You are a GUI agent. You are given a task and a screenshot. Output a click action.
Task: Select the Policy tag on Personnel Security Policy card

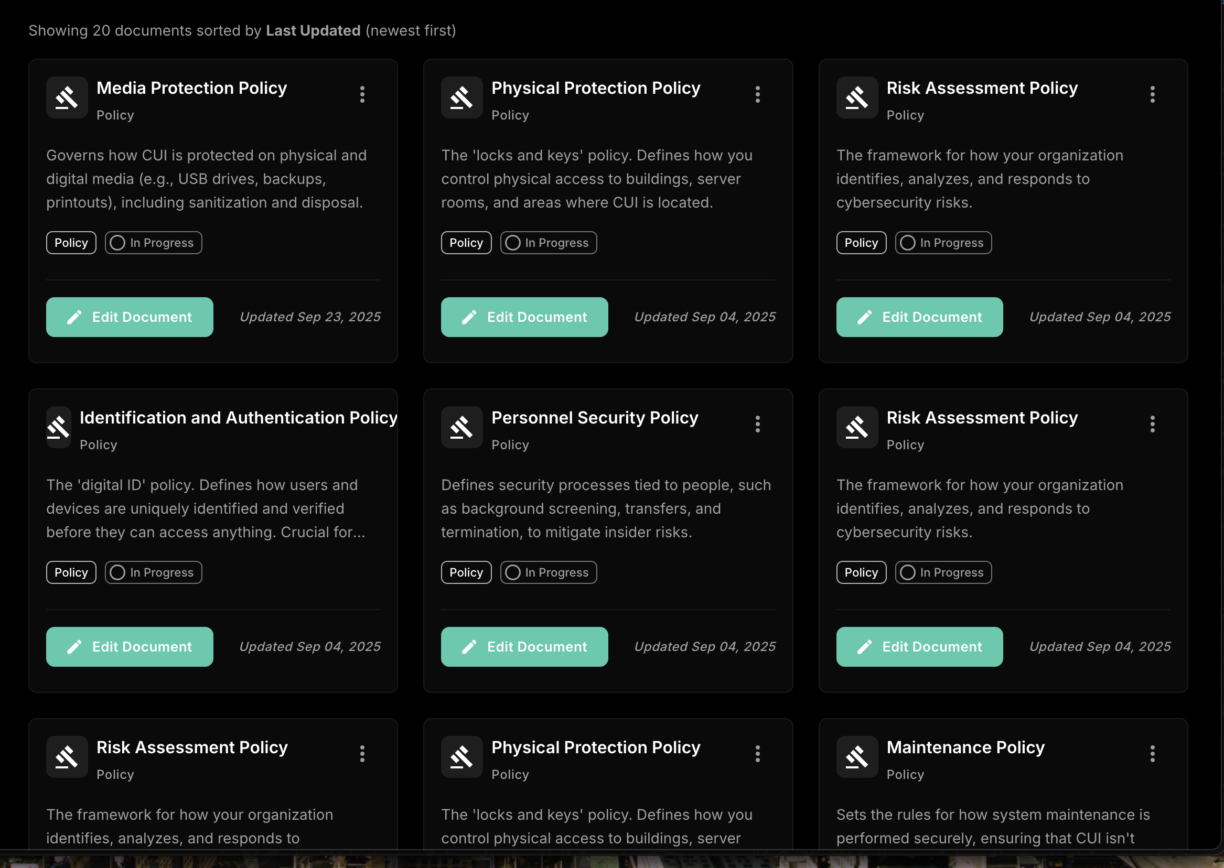(466, 572)
